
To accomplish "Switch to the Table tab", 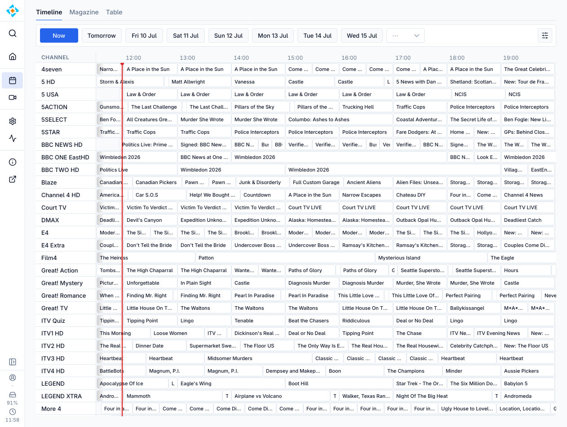I will [x=114, y=12].
